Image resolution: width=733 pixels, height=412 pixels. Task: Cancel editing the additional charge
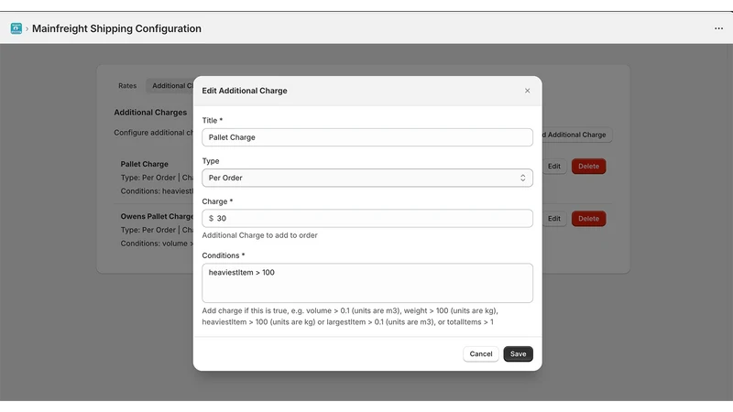click(480, 354)
